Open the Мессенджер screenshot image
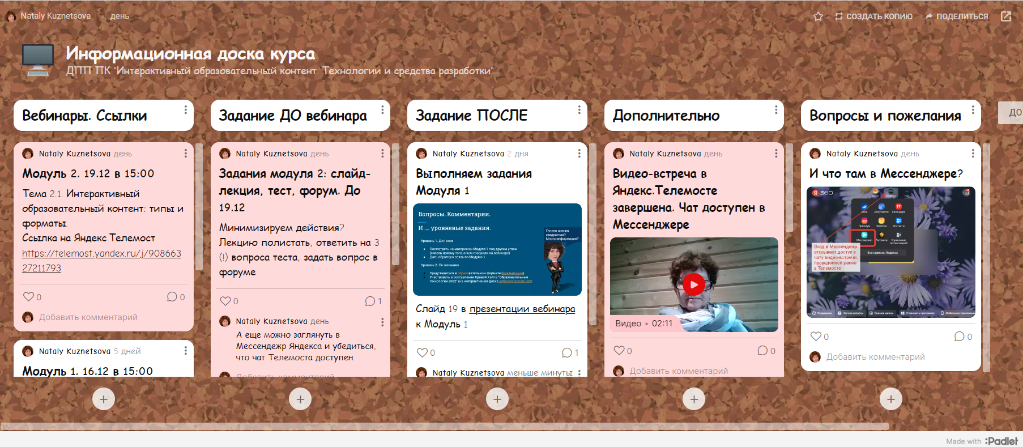The width and height of the screenshot is (1023, 447). coord(891,252)
